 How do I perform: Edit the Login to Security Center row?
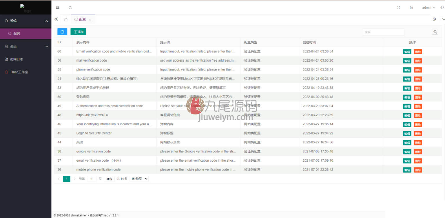pyautogui.click(x=407, y=134)
